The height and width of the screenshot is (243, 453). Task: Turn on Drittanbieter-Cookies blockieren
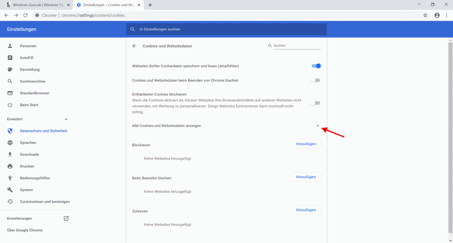click(315, 103)
